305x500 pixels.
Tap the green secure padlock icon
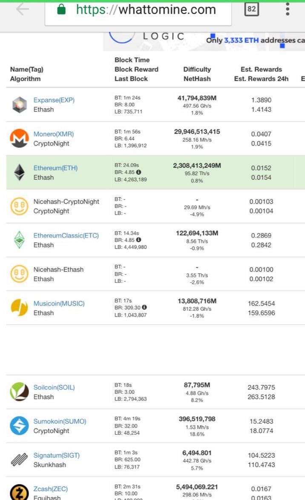[x=61, y=9]
